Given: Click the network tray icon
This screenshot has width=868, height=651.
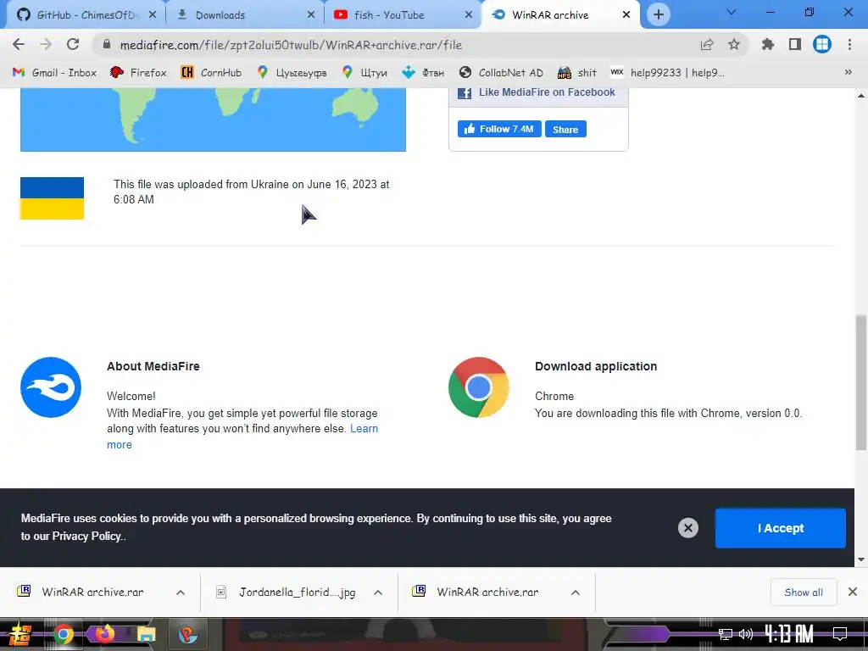Looking at the screenshot, I should click(726, 634).
